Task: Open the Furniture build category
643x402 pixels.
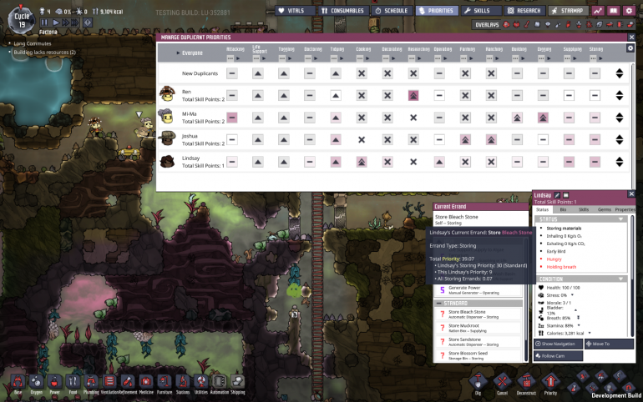Action: coord(164,382)
